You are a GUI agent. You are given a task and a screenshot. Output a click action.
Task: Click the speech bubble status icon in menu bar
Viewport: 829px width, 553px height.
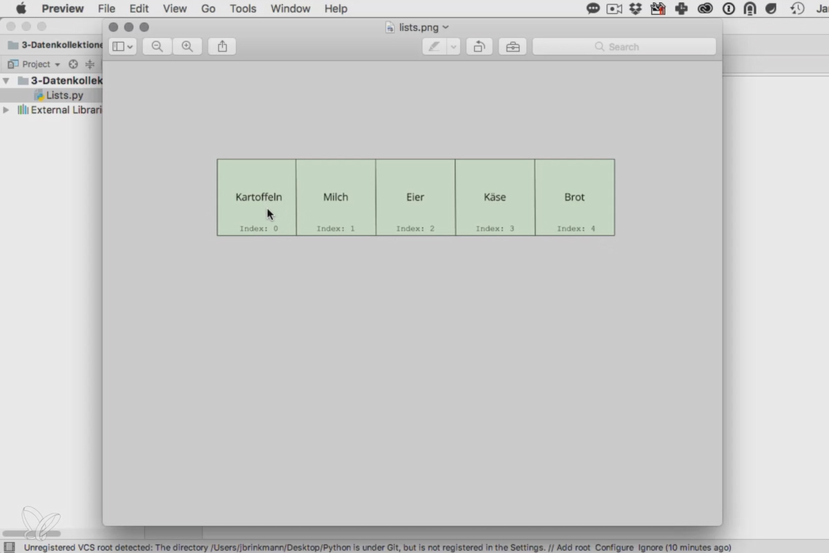point(593,8)
